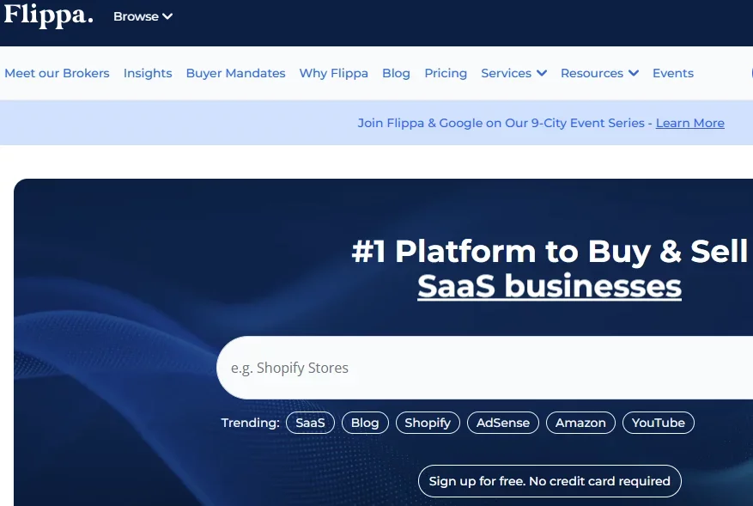Pick the YouTube trending chip

point(658,422)
